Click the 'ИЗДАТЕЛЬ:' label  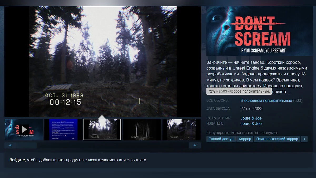(x=215, y=123)
